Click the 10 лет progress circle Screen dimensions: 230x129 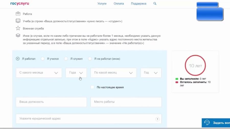pyautogui.click(x=195, y=65)
